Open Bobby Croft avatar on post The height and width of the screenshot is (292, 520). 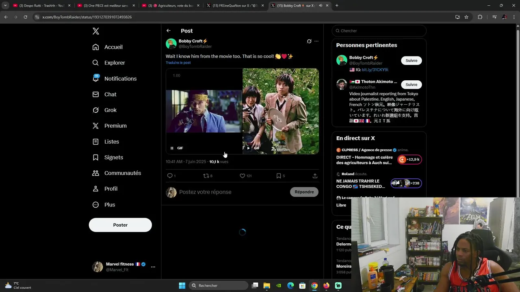171,44
